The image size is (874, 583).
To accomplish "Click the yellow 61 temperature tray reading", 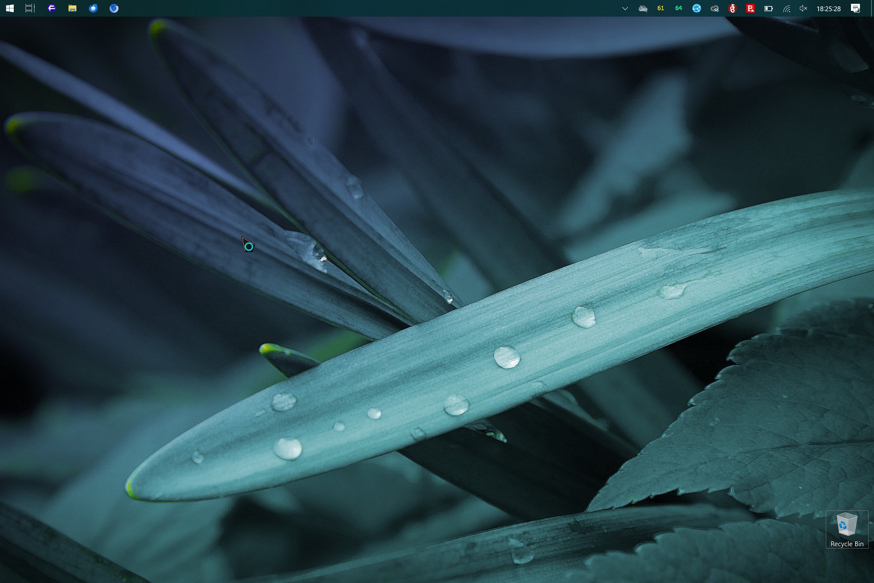I will click(x=660, y=8).
